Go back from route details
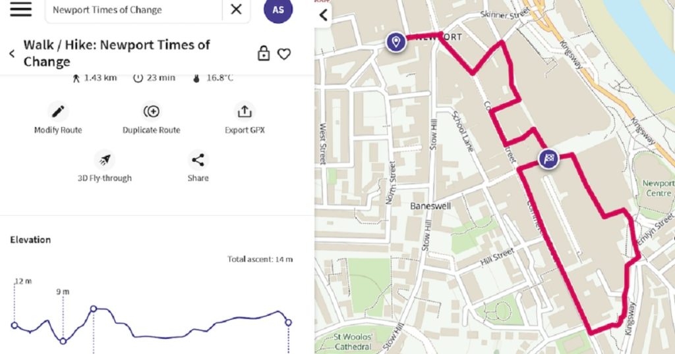The image size is (675, 354). [x=12, y=54]
